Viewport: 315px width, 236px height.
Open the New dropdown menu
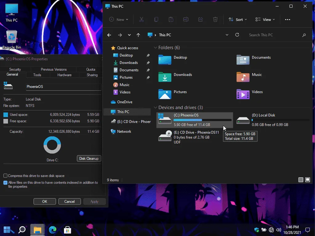point(118,19)
